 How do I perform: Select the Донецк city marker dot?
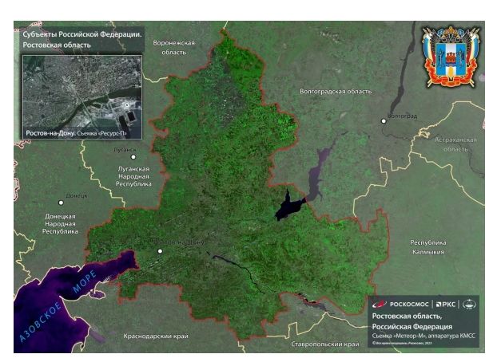coord(61,202)
